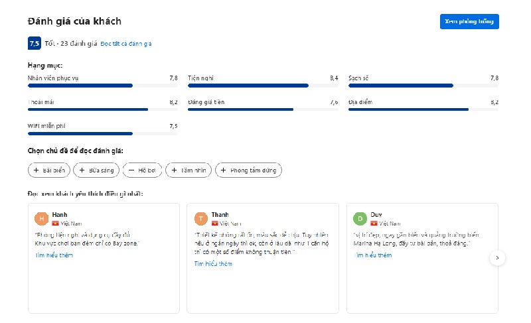The width and height of the screenshot is (531, 323).
Task: Click the Thanh reviewer avatar icon
Action: tap(200, 219)
